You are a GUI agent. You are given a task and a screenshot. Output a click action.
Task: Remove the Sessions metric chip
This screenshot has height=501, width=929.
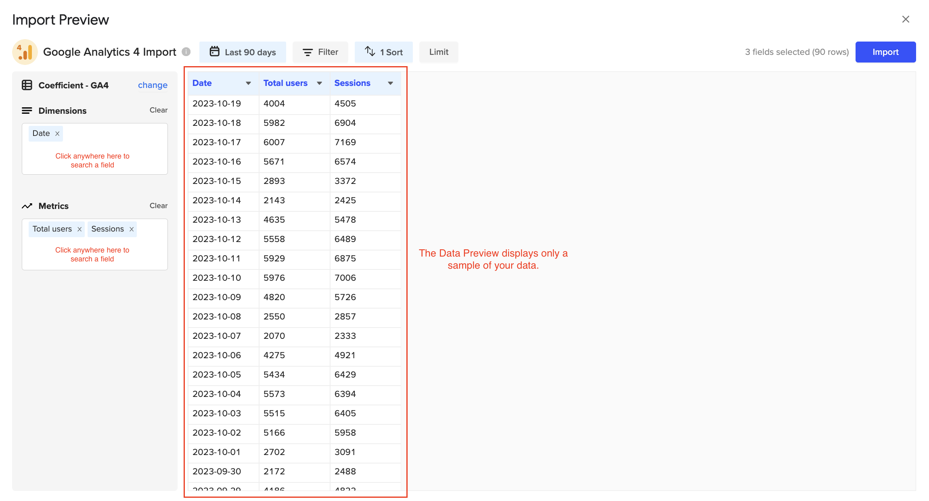pyautogui.click(x=132, y=229)
